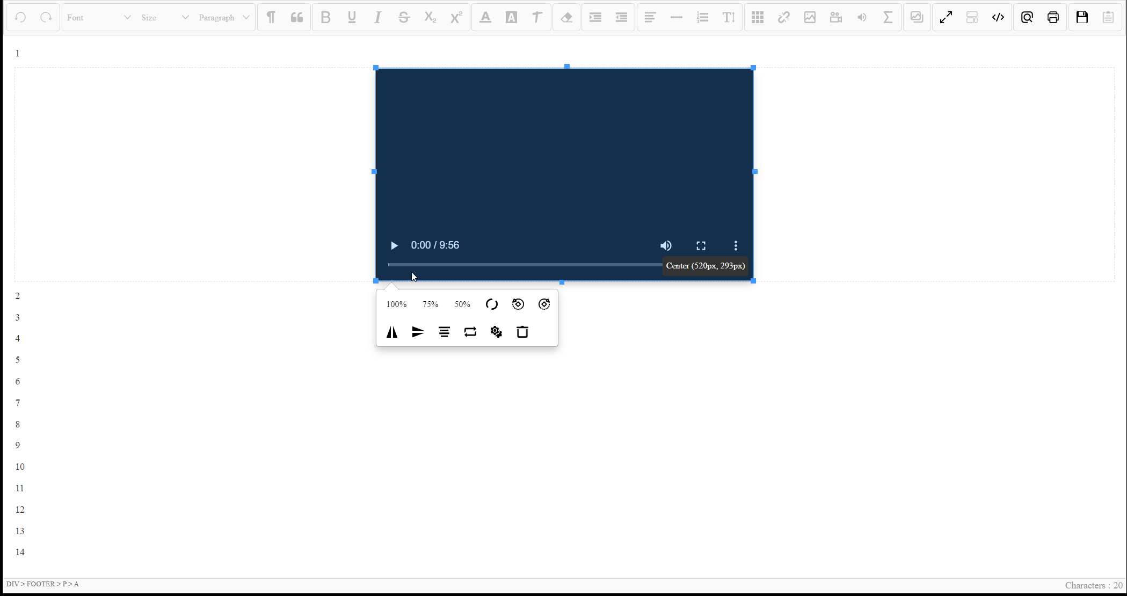Set video size to 50%

(462, 304)
